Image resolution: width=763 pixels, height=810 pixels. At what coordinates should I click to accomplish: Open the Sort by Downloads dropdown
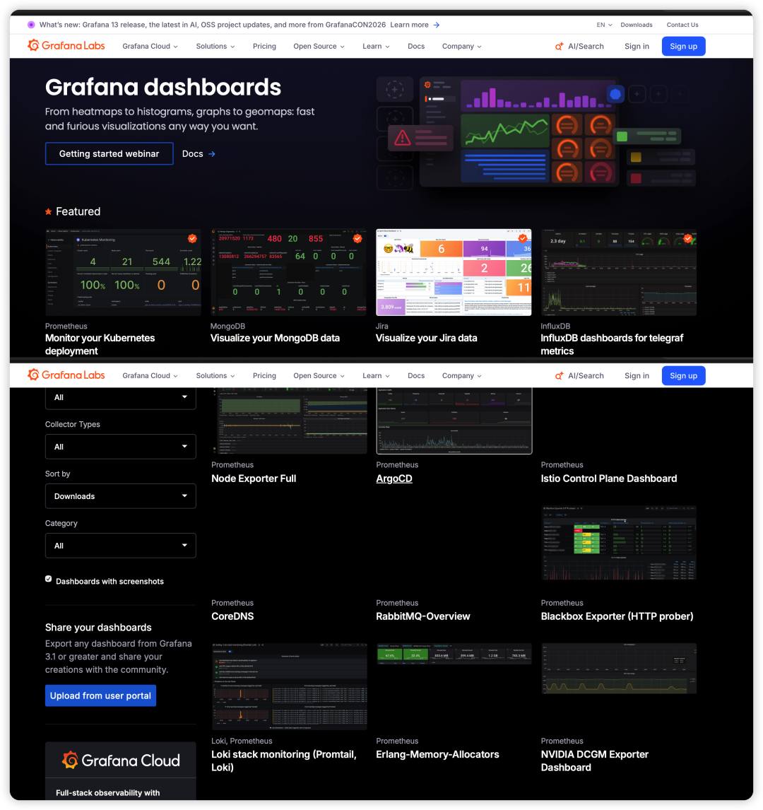click(x=120, y=496)
